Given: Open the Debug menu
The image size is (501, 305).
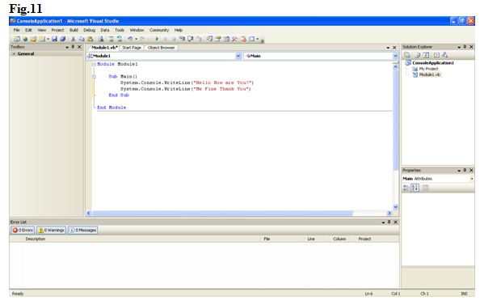Looking at the screenshot, I should [90, 30].
